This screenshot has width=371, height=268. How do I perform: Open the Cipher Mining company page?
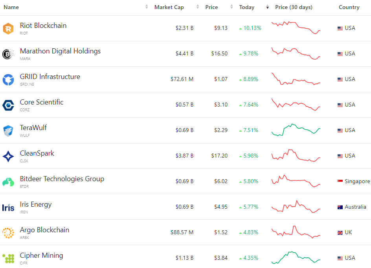click(41, 255)
